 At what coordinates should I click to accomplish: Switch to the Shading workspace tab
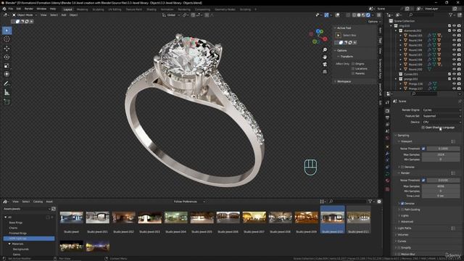[x=152, y=9]
